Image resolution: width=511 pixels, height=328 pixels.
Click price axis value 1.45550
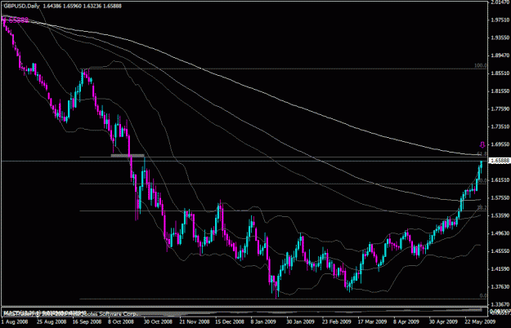point(500,251)
